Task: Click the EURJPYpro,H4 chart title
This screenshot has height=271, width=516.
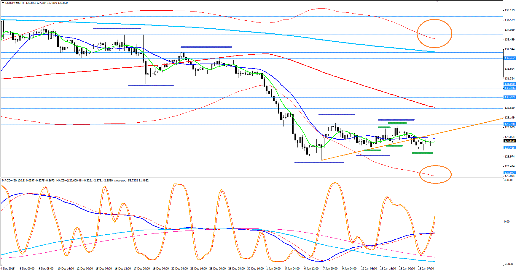Action: 15,3
